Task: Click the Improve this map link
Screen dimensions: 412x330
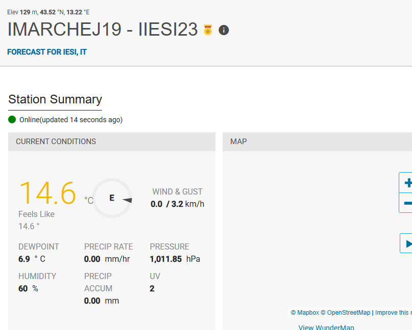Action: 393,313
